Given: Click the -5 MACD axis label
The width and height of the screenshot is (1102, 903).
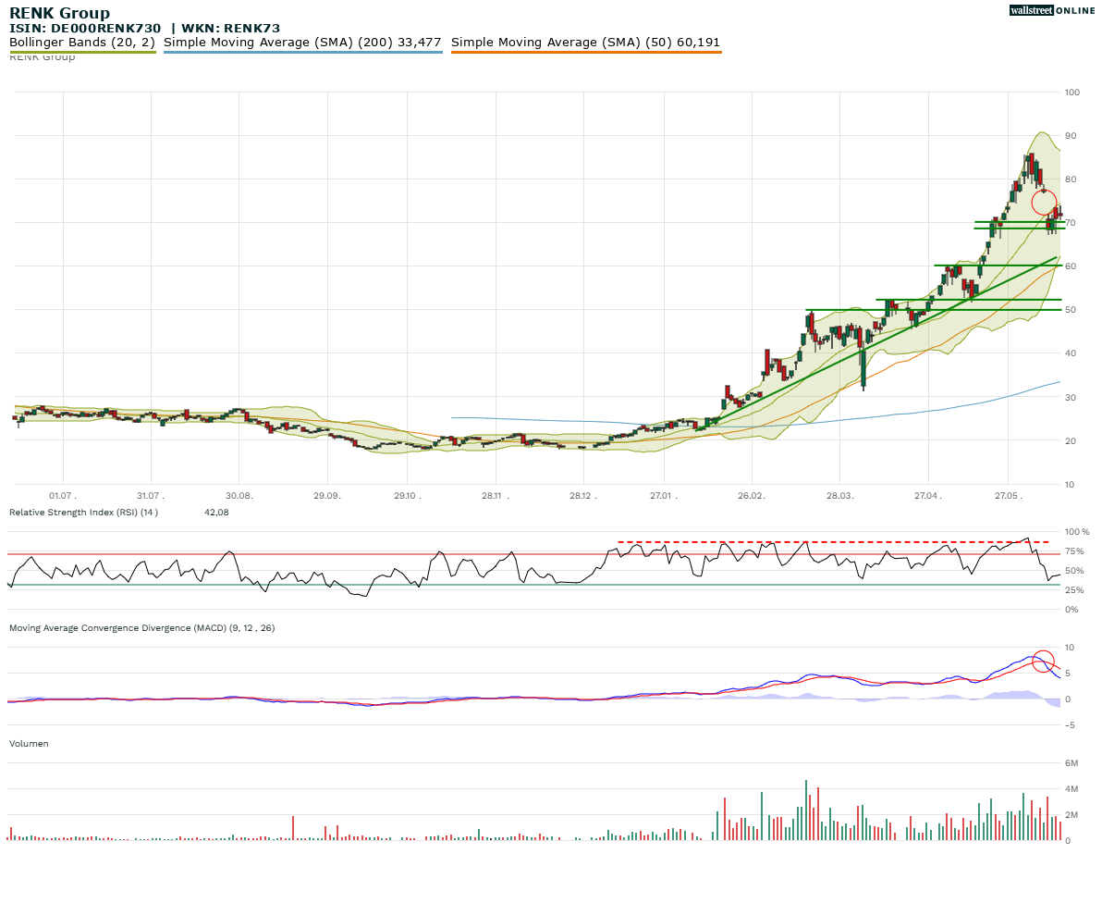Looking at the screenshot, I should [x=1070, y=725].
